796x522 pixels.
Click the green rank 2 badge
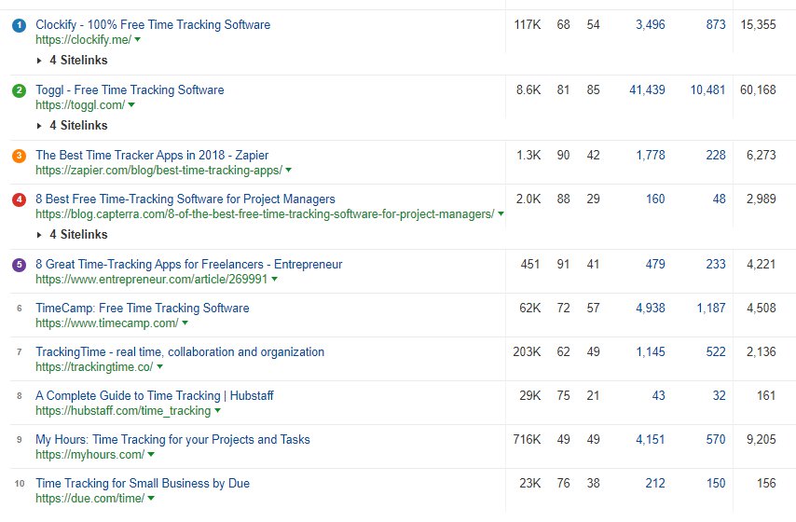[19, 90]
